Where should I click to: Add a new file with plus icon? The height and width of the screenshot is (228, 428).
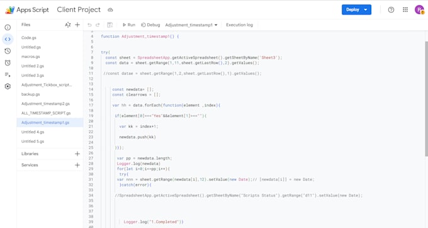[x=77, y=25]
